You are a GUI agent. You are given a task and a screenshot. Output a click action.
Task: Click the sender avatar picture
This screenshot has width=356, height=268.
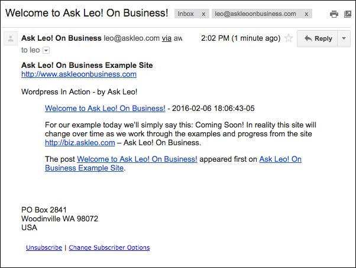pos(11,38)
